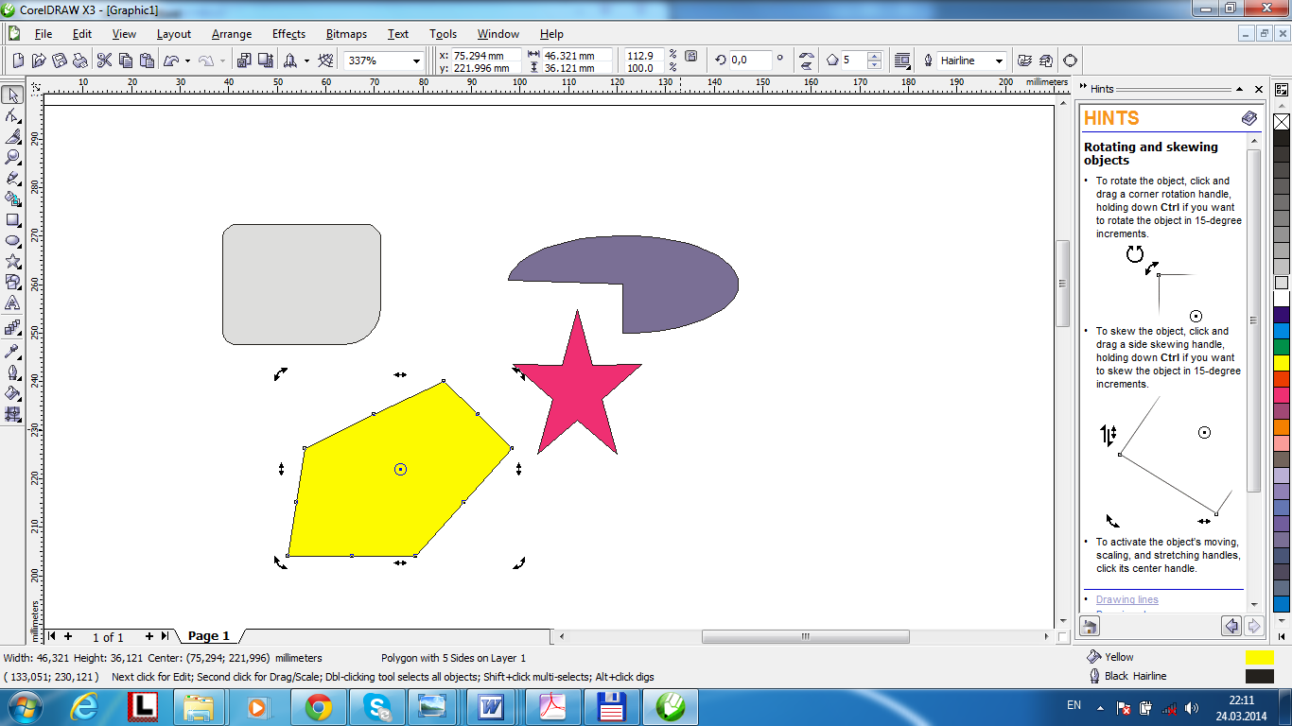Select the Ellipse tool

tap(13, 240)
